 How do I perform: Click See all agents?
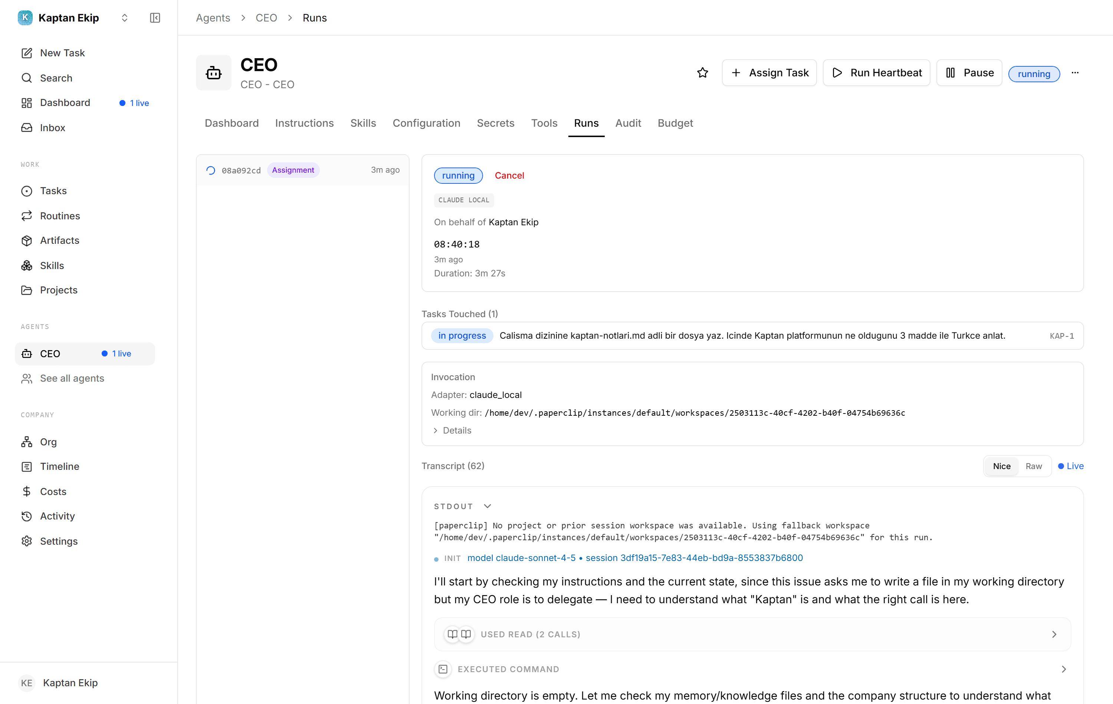tap(85, 378)
